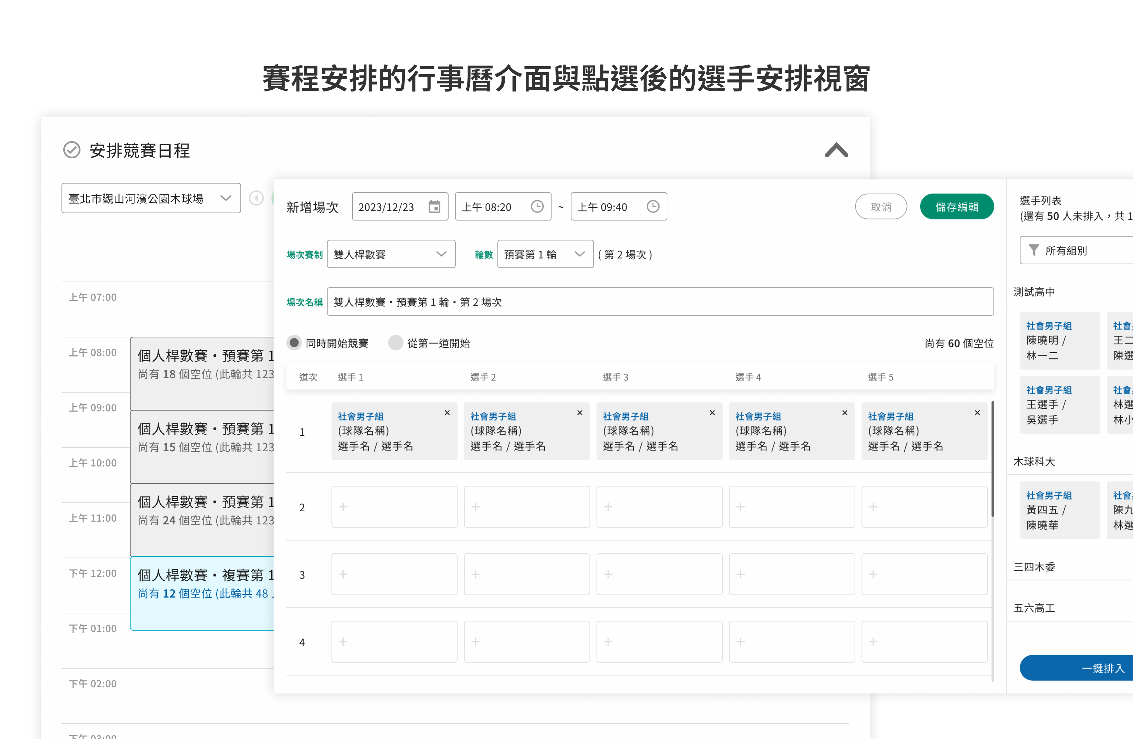This screenshot has height=739, width=1133.
Task: Click the 一鍵排入 button
Action: [1076, 668]
